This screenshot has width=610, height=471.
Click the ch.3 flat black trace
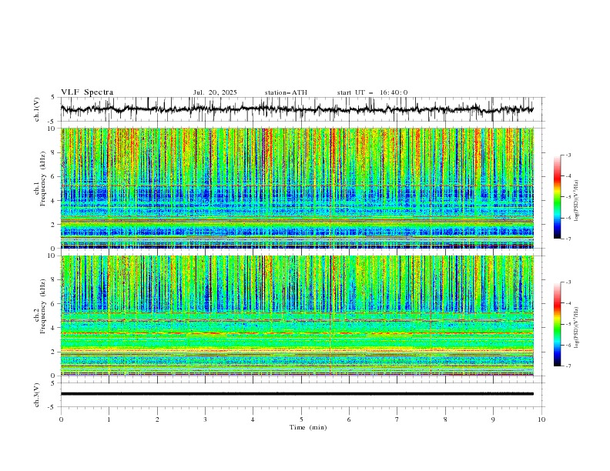coord(297,394)
